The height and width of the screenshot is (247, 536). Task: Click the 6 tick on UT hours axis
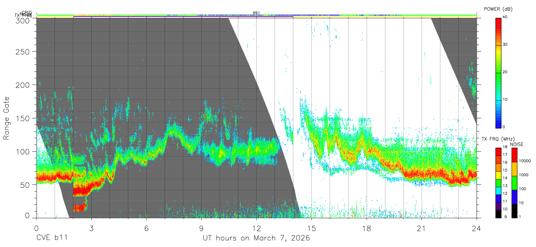tap(146, 228)
